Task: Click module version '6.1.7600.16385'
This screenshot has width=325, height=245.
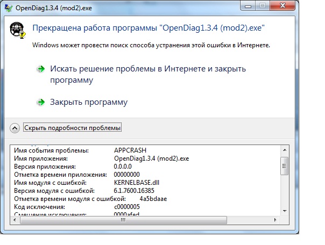Action: point(134,191)
